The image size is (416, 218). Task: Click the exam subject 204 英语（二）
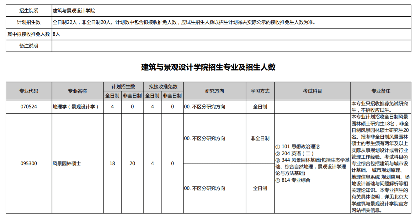pyautogui.click(x=294, y=153)
